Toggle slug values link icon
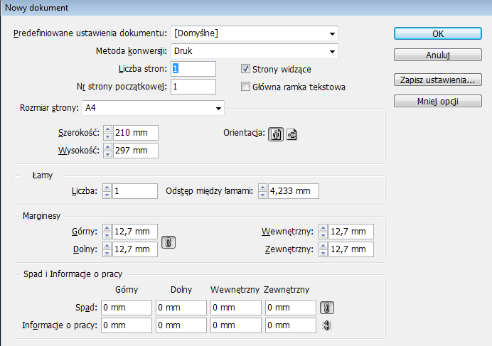The height and width of the screenshot is (346, 492). coord(327,325)
